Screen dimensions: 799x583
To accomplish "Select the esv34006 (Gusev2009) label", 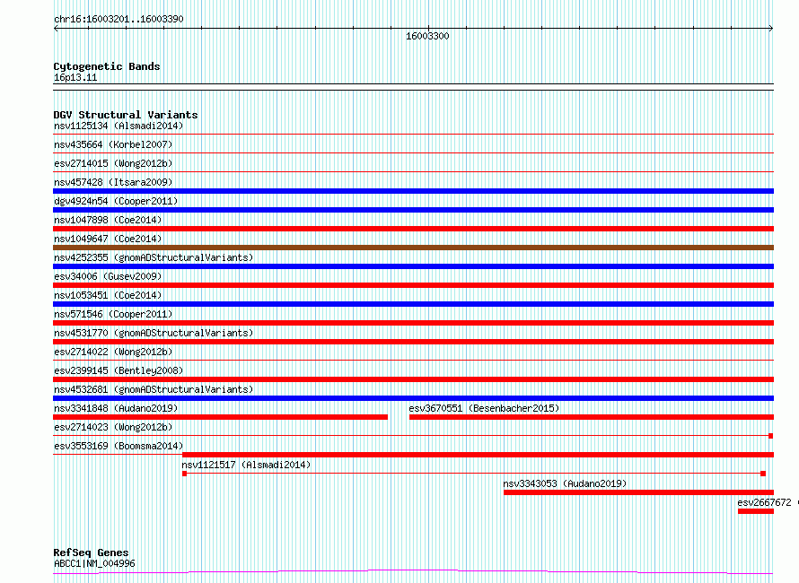I will coord(108,276).
